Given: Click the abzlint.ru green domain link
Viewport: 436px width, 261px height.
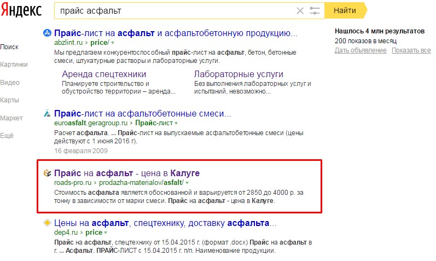Looking at the screenshot, I should [x=68, y=43].
